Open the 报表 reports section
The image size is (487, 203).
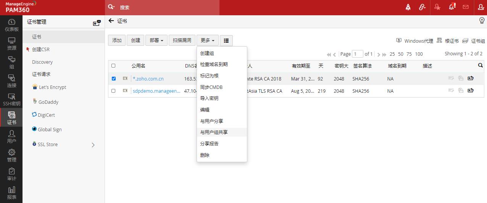pyautogui.click(x=11, y=193)
